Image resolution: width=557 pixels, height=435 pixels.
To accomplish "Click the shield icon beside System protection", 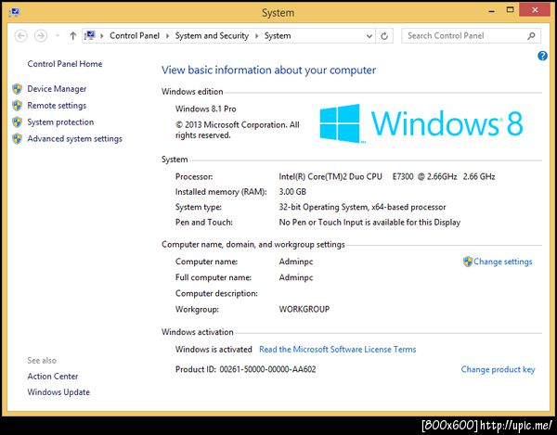I will [17, 122].
